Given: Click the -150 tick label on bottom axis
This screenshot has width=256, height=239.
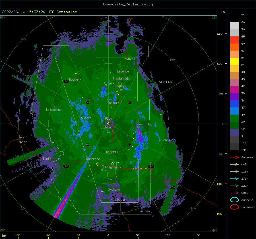Looking at the screenshot, I should pyautogui.click(x=17, y=235).
